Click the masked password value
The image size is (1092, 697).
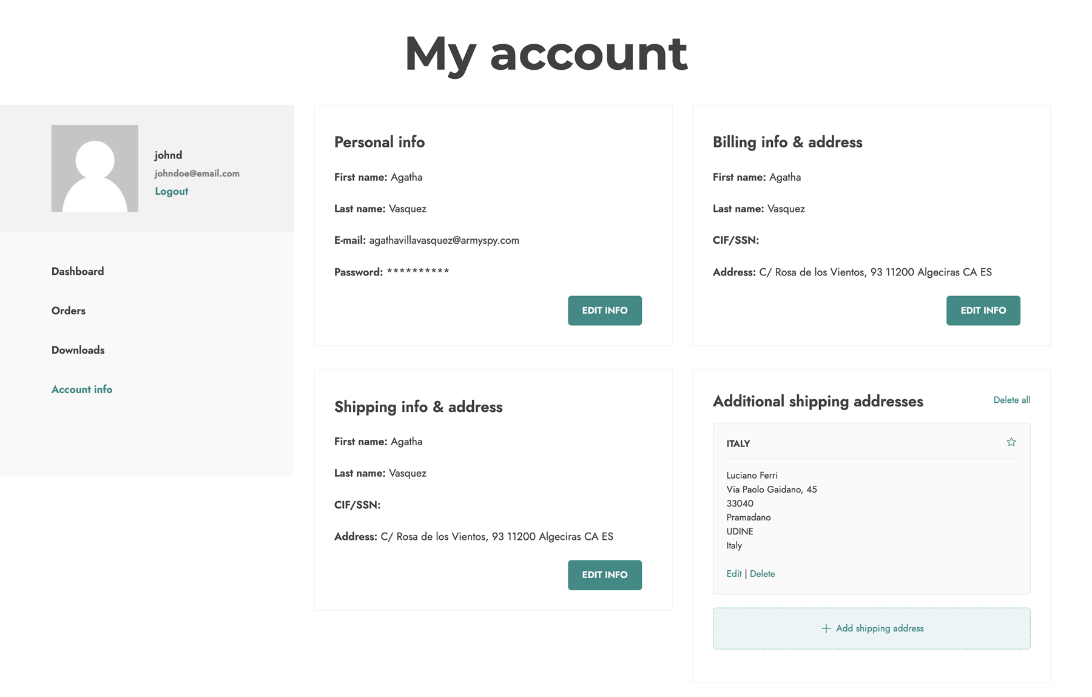(x=418, y=271)
